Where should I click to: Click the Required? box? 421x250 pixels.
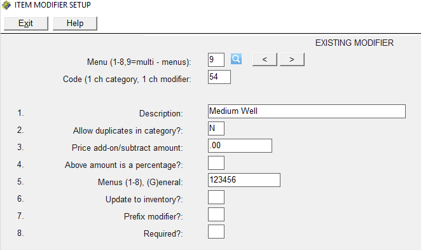coord(216,232)
